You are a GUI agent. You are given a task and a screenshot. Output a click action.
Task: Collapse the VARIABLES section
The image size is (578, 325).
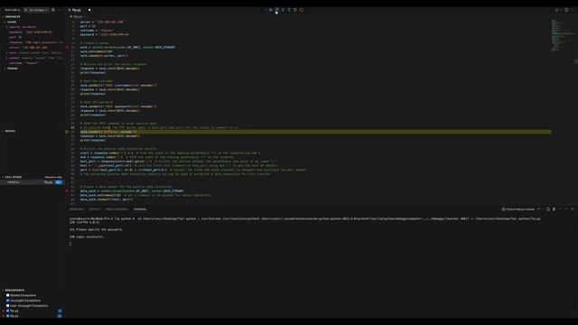(x=13, y=16)
